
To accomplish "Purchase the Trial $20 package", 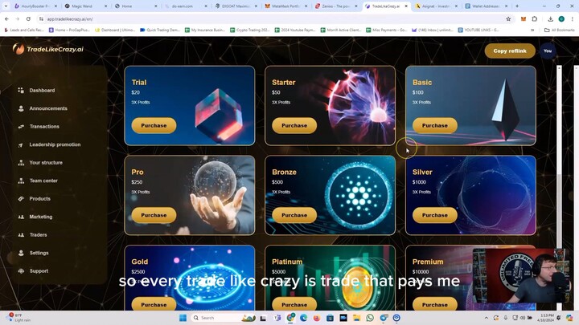I will [x=154, y=125].
